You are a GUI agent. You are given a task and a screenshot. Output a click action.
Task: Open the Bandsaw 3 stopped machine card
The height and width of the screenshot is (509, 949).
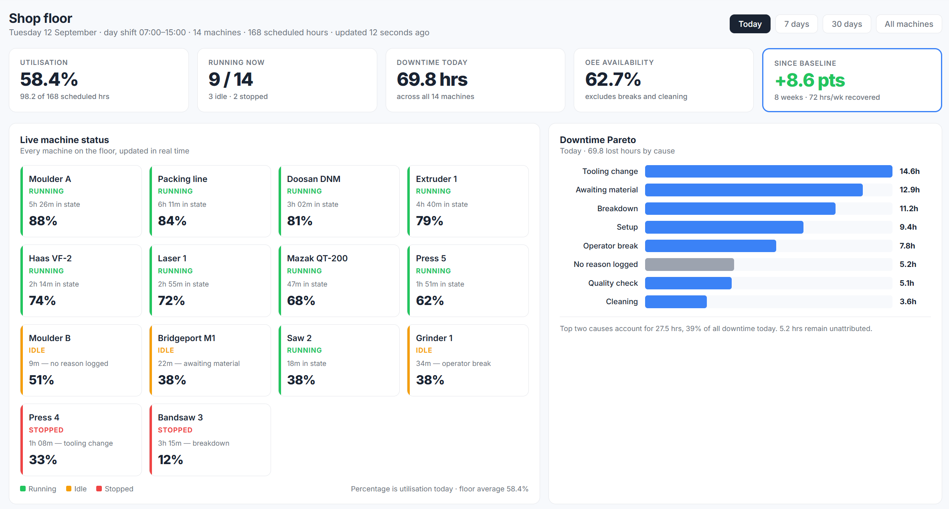click(x=210, y=440)
